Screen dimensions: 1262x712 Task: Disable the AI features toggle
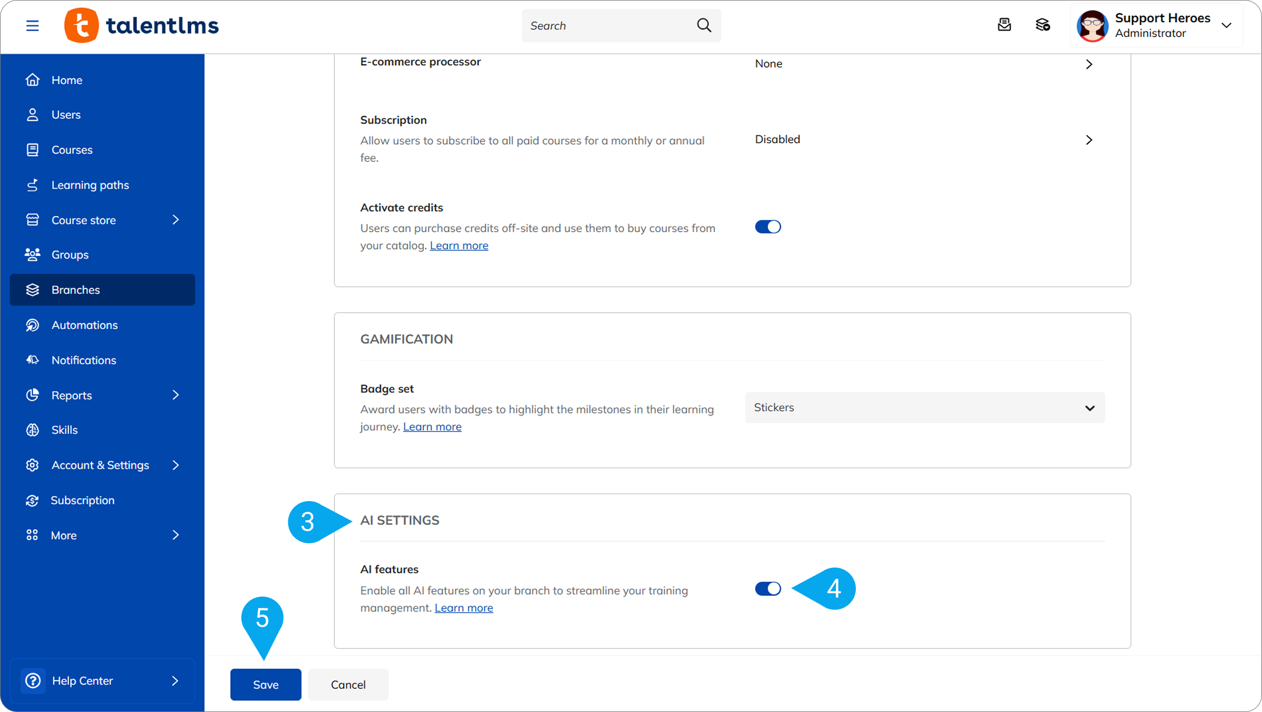pyautogui.click(x=768, y=589)
